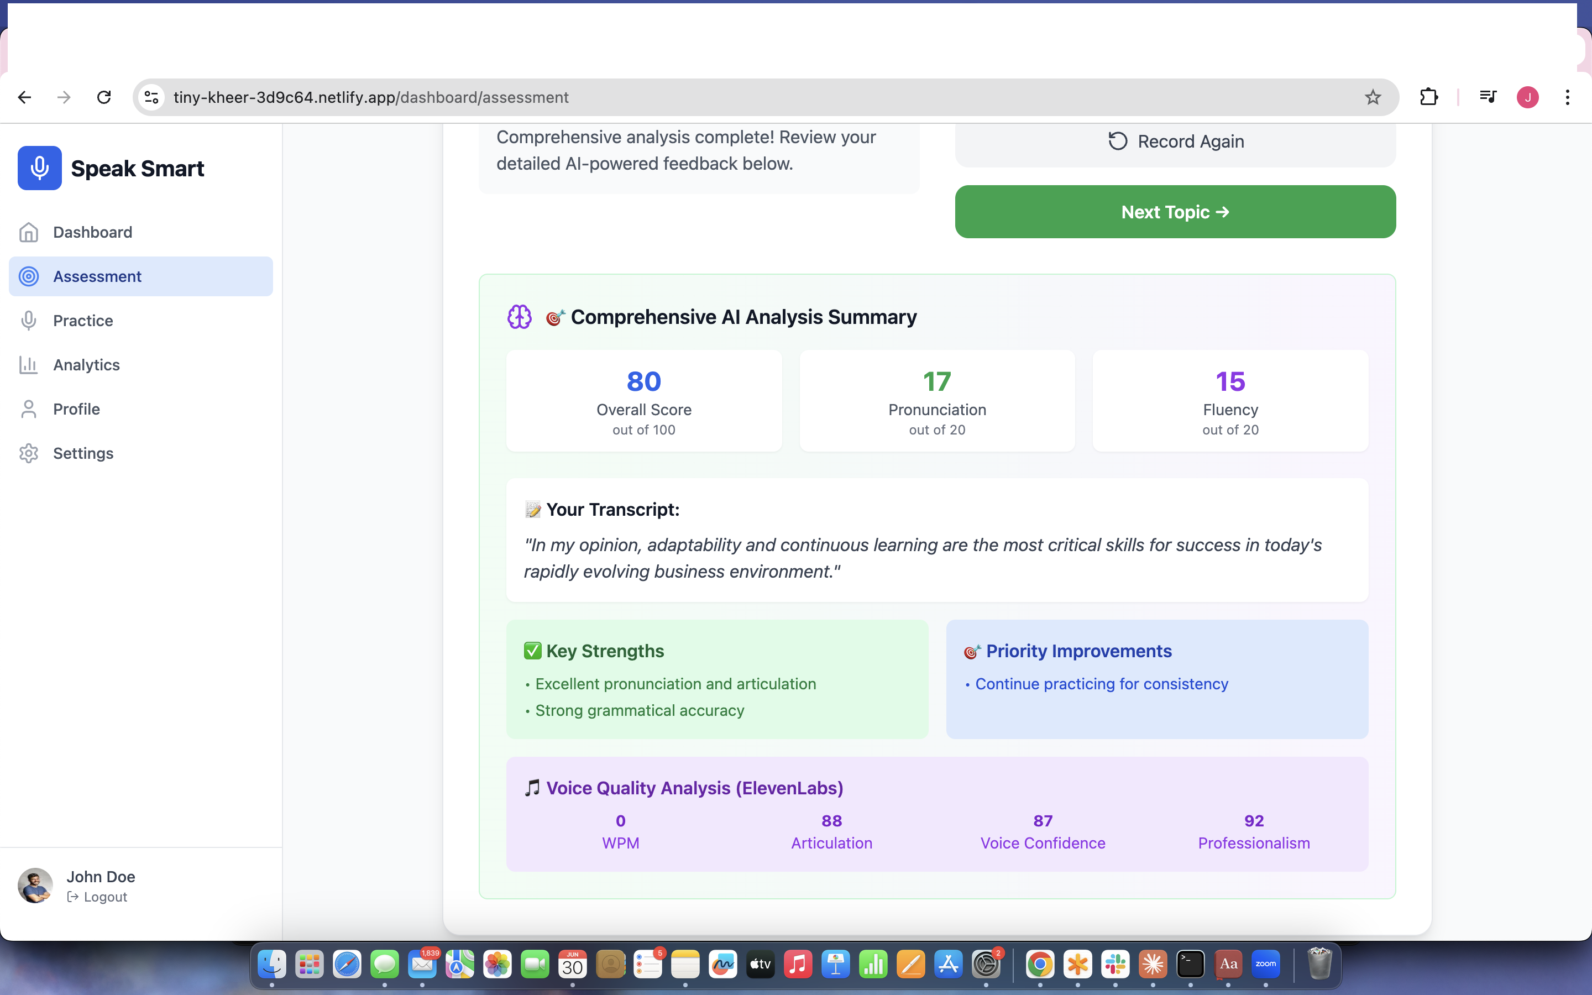The image size is (1592, 995).
Task: Click the green Next Topic button
Action: 1175,212
